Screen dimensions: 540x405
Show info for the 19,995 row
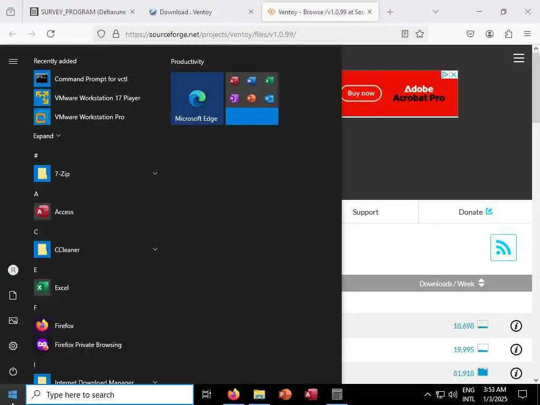click(516, 350)
